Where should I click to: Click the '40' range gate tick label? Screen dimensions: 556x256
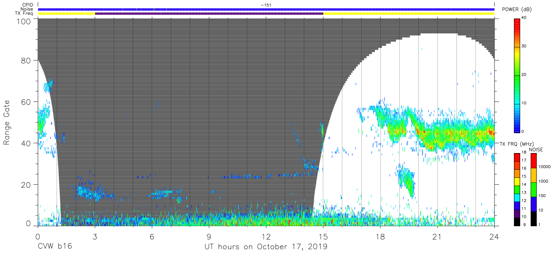pos(26,143)
